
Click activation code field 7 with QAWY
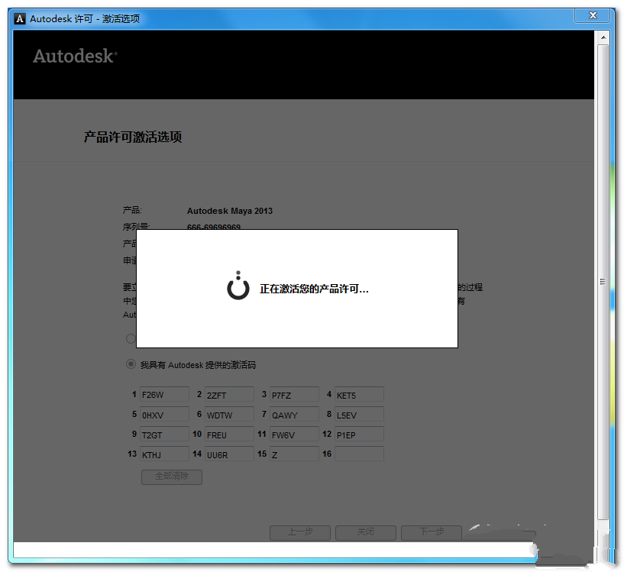click(294, 414)
